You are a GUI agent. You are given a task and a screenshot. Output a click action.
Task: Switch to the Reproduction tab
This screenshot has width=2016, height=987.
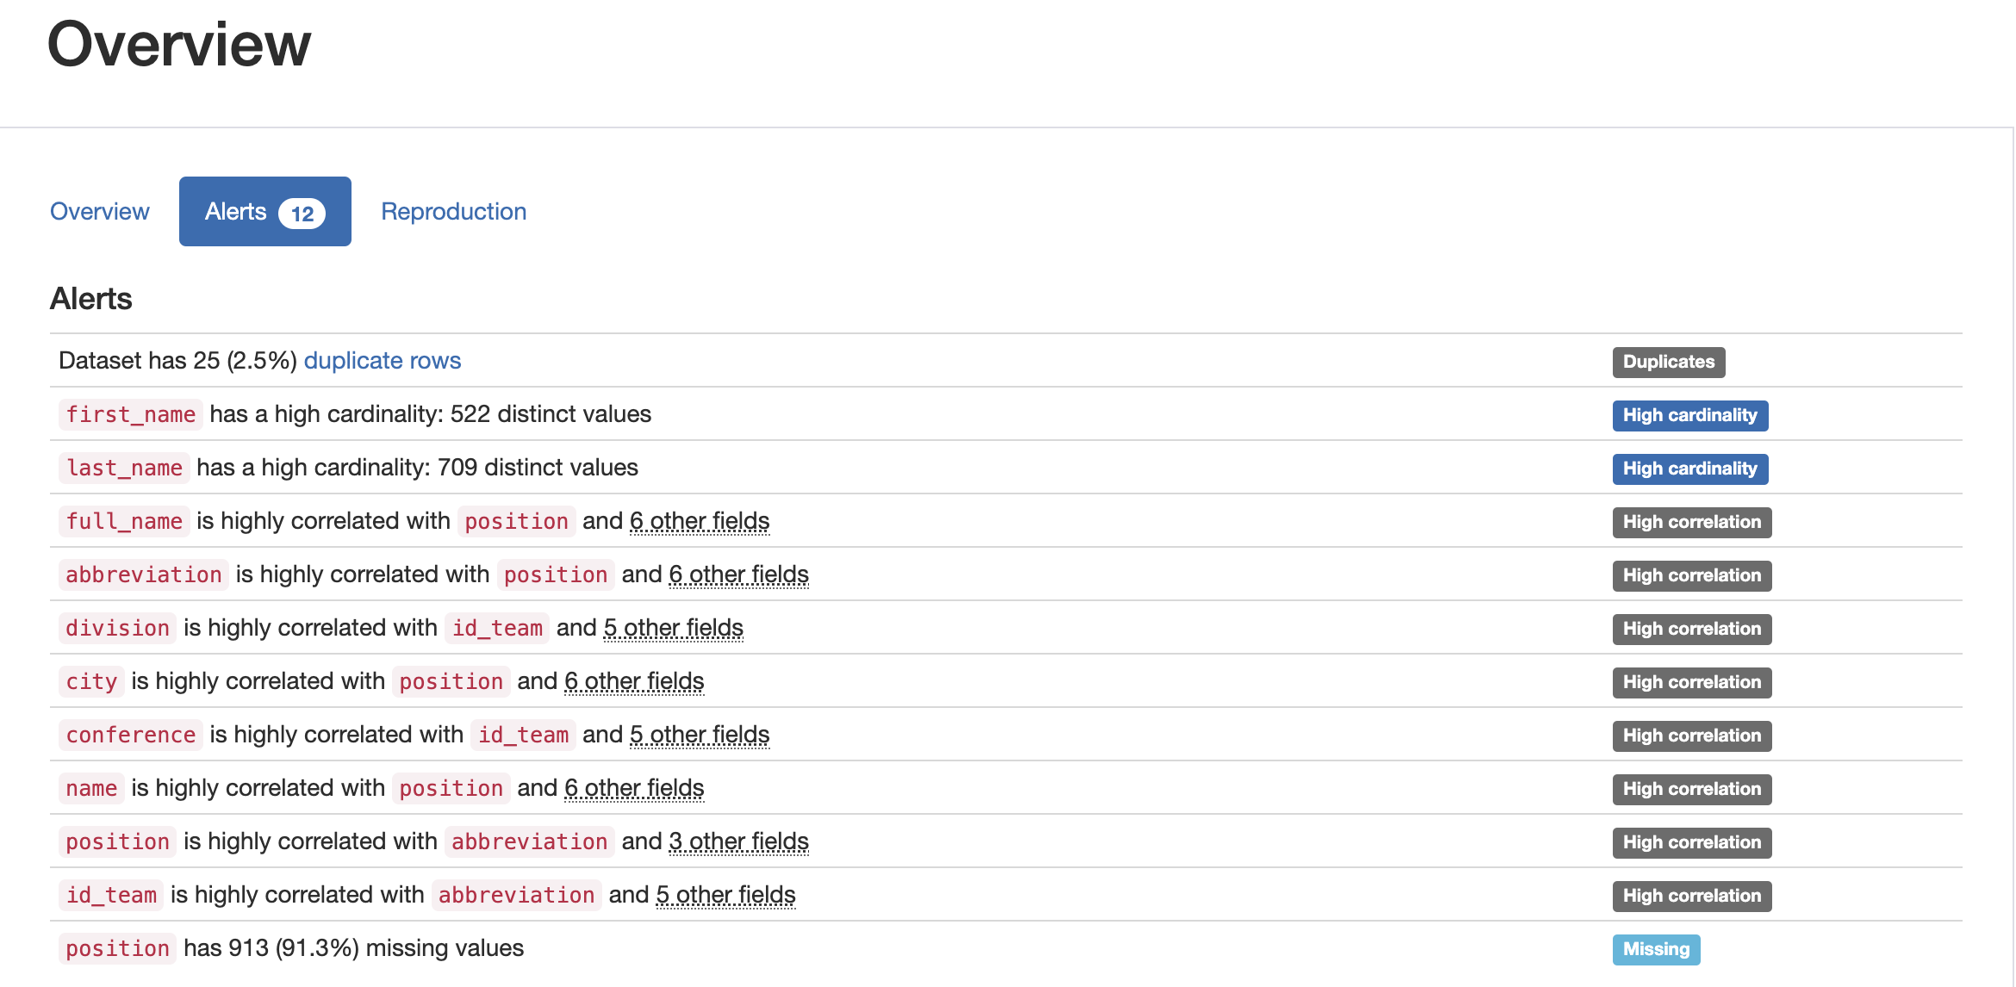click(453, 211)
